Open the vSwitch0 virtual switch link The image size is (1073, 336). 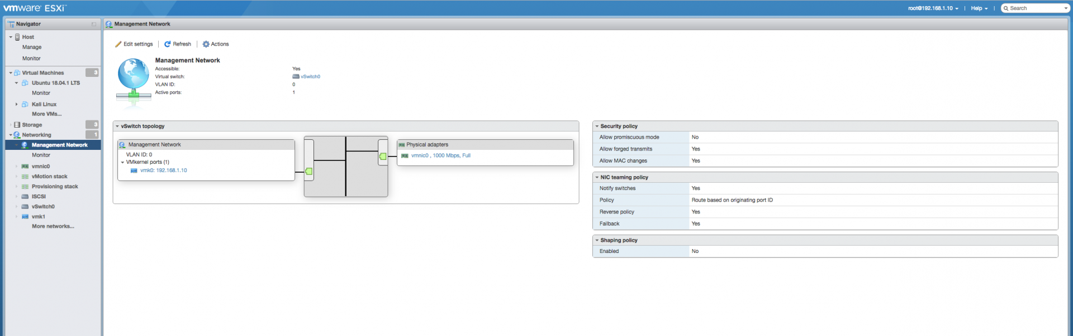[x=310, y=77]
